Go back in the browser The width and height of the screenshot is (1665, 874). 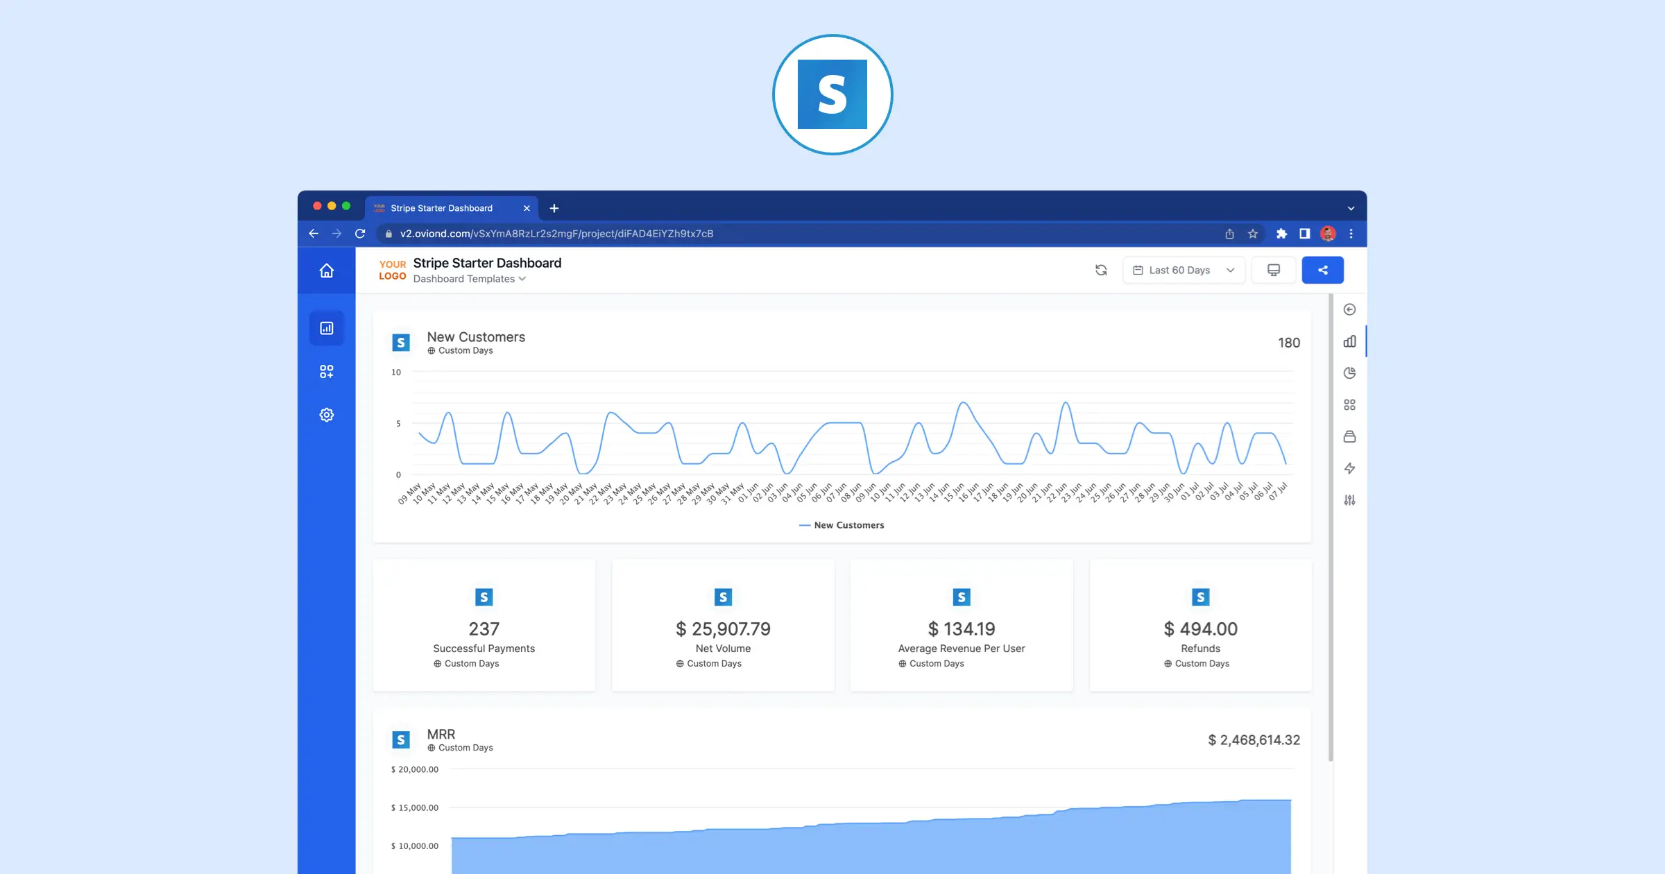click(314, 234)
